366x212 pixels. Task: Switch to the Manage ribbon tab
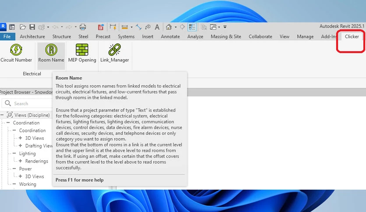[305, 36]
